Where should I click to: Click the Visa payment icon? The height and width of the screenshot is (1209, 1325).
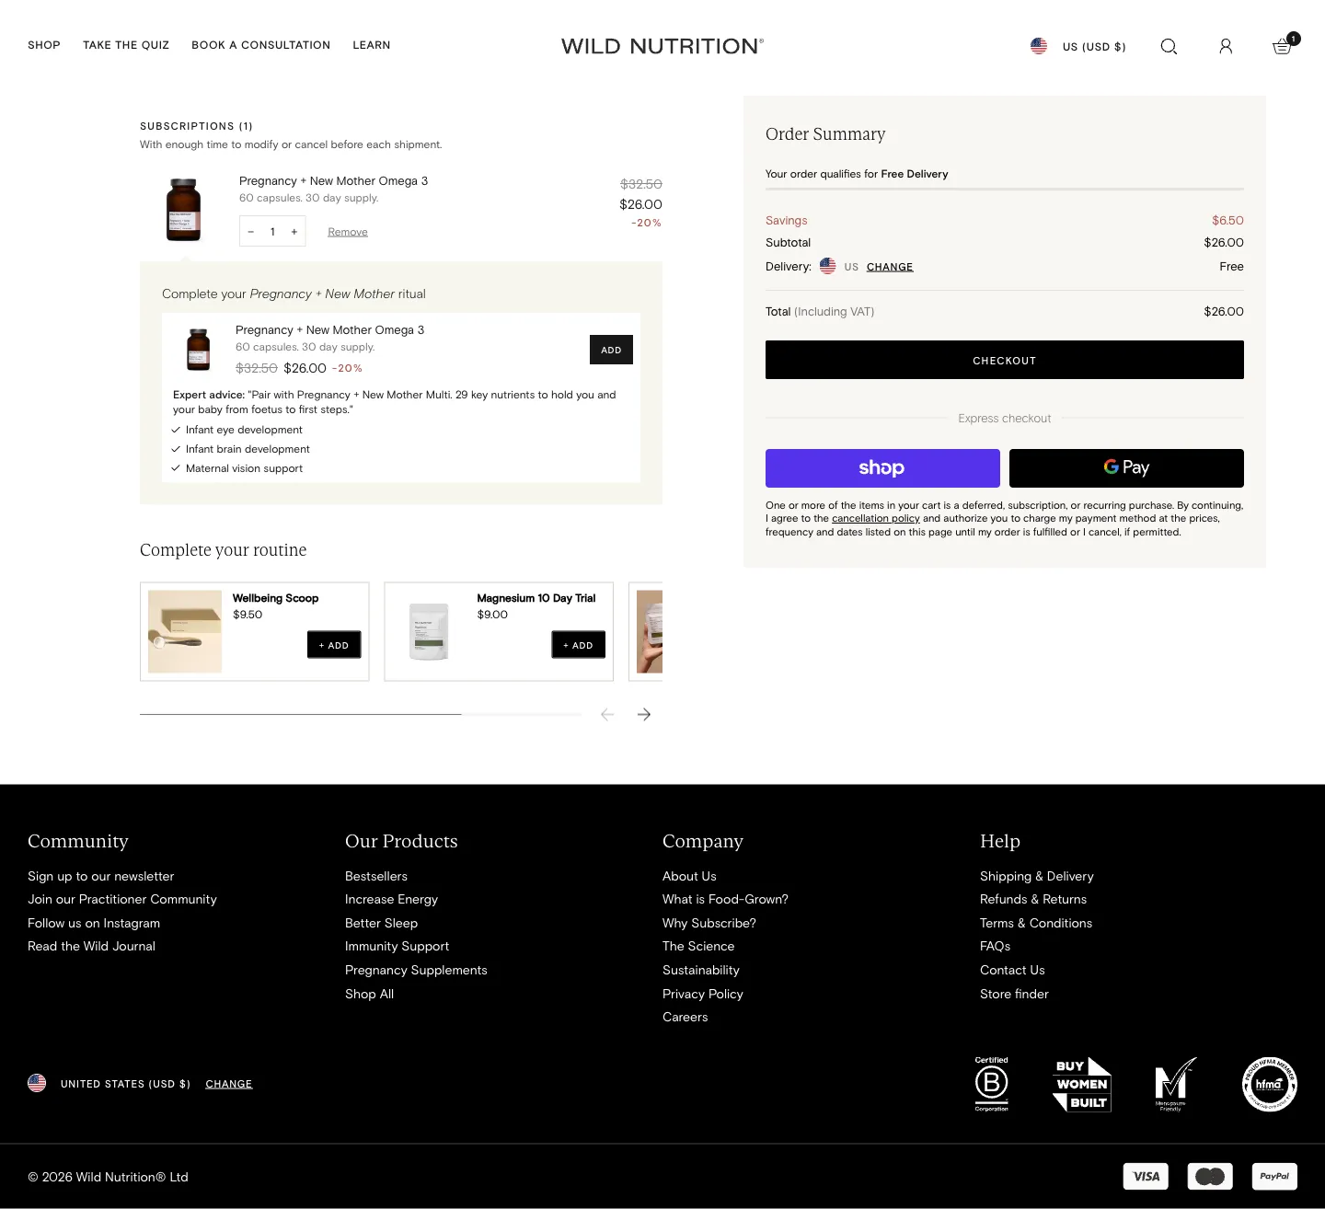point(1146,1176)
